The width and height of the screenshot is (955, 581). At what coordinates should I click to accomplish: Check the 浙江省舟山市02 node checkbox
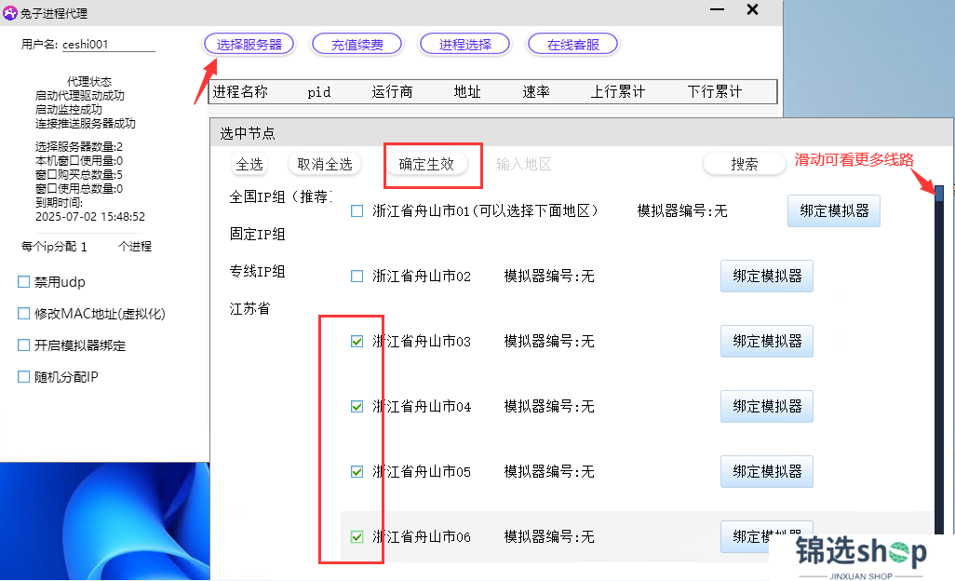[x=356, y=277]
